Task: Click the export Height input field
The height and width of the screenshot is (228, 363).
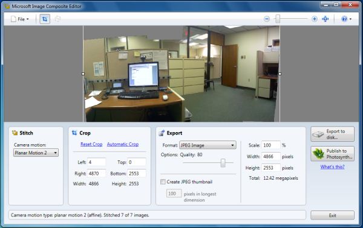Action: [x=271, y=168]
